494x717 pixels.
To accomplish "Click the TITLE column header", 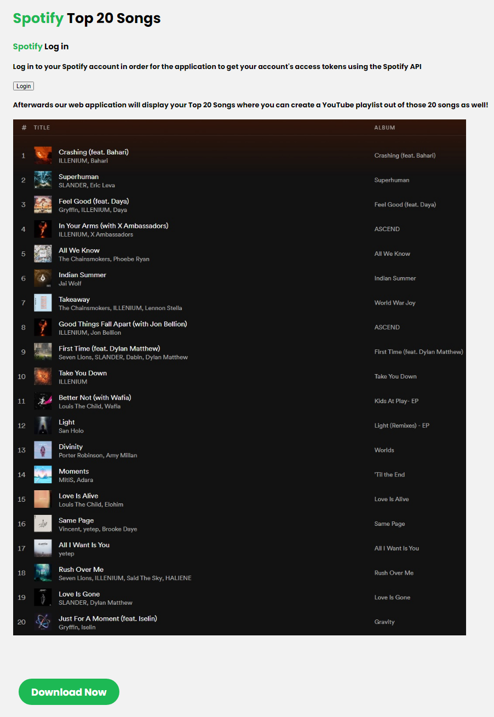I will pos(42,128).
